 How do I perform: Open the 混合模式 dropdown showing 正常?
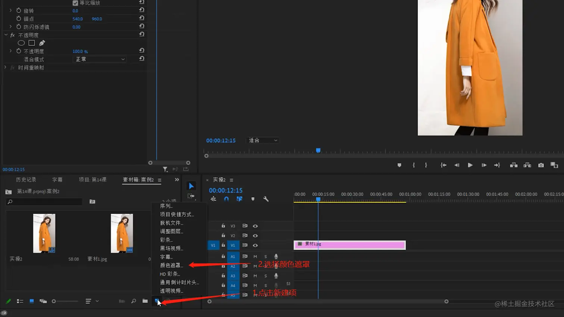(x=100, y=59)
